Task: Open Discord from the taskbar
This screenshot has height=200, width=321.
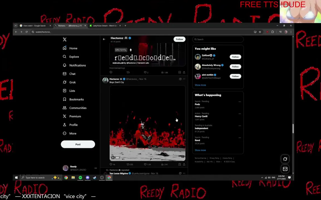Action: 87,178
